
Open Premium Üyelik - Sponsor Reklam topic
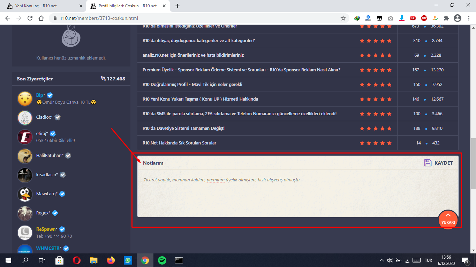pyautogui.click(x=241, y=70)
